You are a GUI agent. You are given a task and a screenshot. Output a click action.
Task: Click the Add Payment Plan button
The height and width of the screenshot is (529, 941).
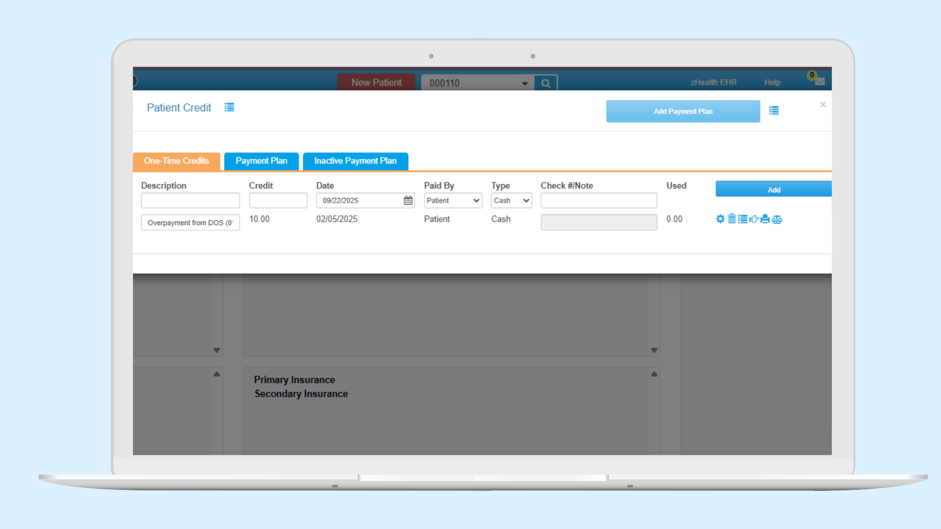tap(683, 111)
